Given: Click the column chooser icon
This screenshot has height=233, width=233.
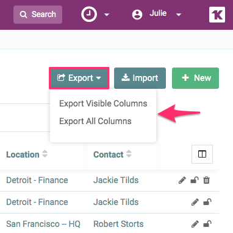Looking at the screenshot, I should (202, 154).
